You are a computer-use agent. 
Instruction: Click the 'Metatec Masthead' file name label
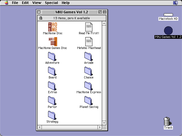89,48
